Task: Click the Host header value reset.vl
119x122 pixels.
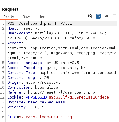Action: [30, 28]
